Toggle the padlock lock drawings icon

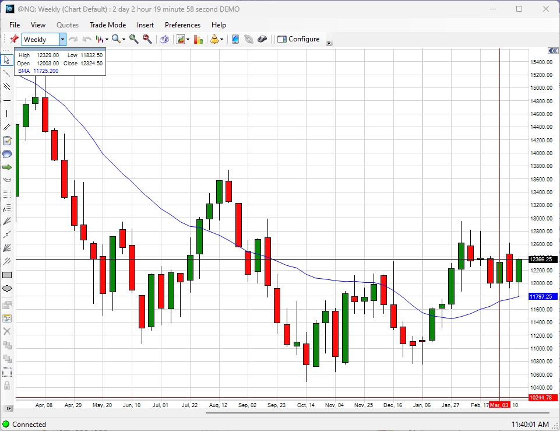pyautogui.click(x=7, y=386)
